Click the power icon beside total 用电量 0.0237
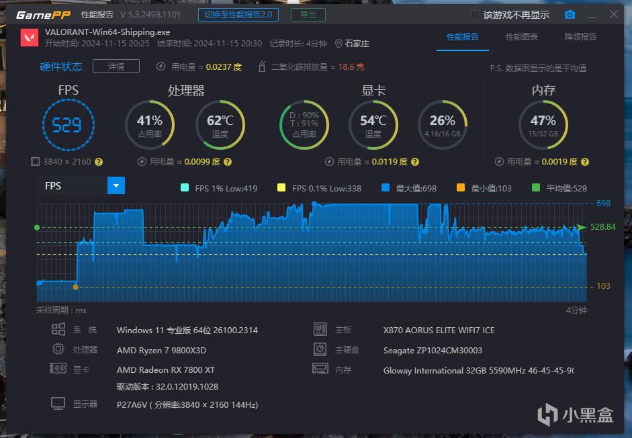This screenshot has width=632, height=438. (161, 67)
